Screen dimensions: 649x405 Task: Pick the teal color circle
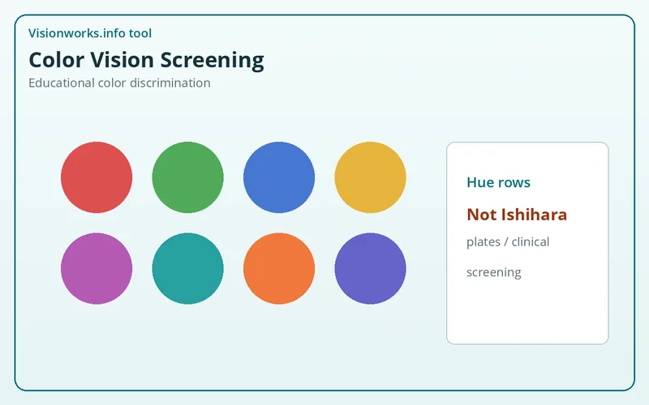[x=187, y=268]
